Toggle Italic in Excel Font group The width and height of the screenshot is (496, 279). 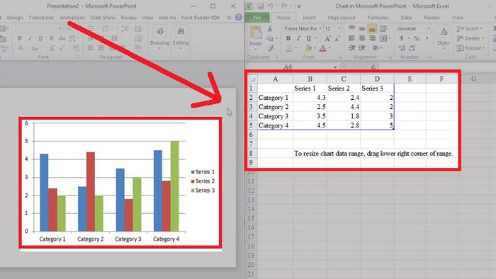(298, 38)
